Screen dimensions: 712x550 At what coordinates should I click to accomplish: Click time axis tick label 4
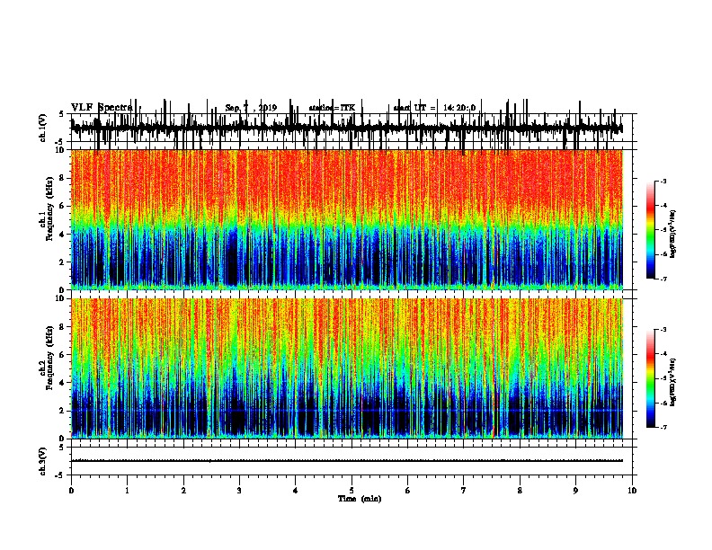(296, 491)
